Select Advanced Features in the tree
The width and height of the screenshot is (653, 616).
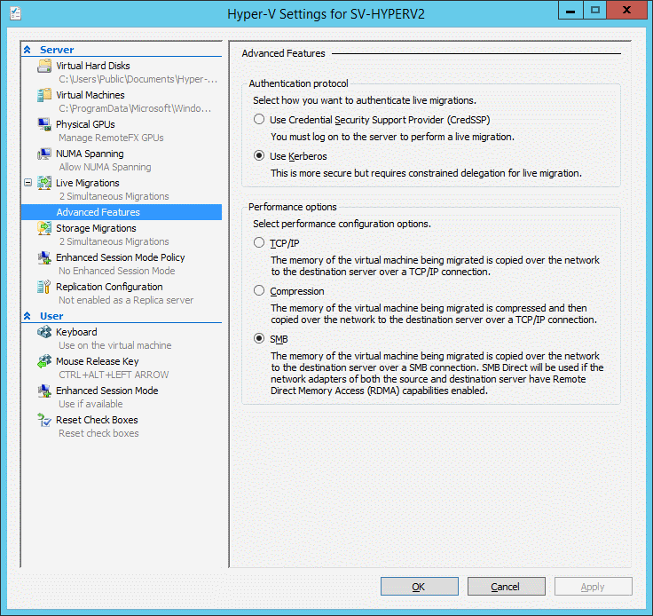122,212
